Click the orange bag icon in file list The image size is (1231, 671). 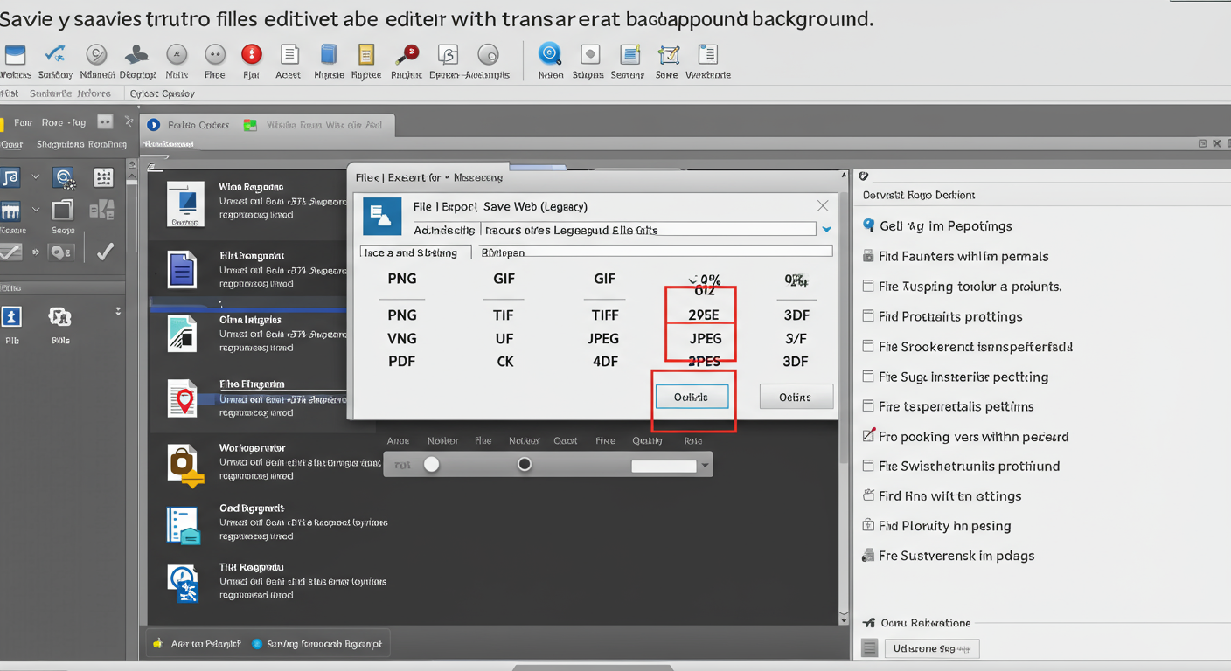184,466
